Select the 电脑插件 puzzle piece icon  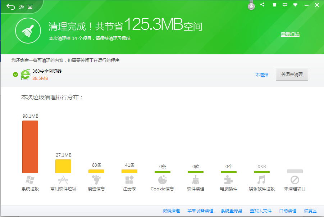coord(229,180)
